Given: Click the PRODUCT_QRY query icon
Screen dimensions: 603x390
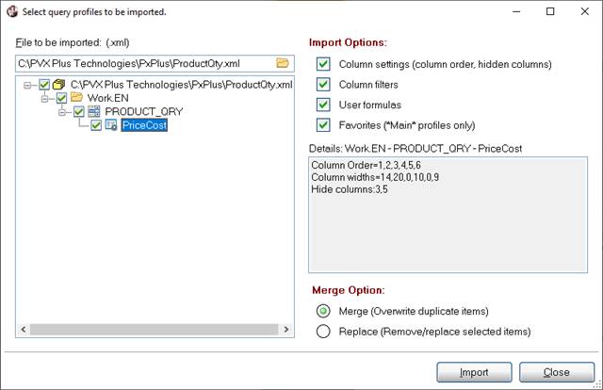Looking at the screenshot, I should click(x=94, y=111).
